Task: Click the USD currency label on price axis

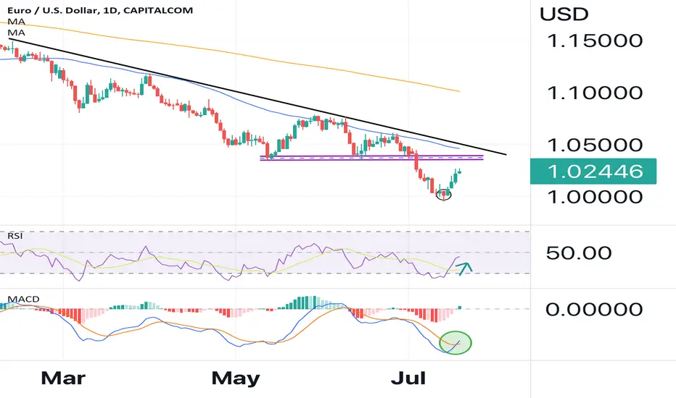Action: coord(564,14)
